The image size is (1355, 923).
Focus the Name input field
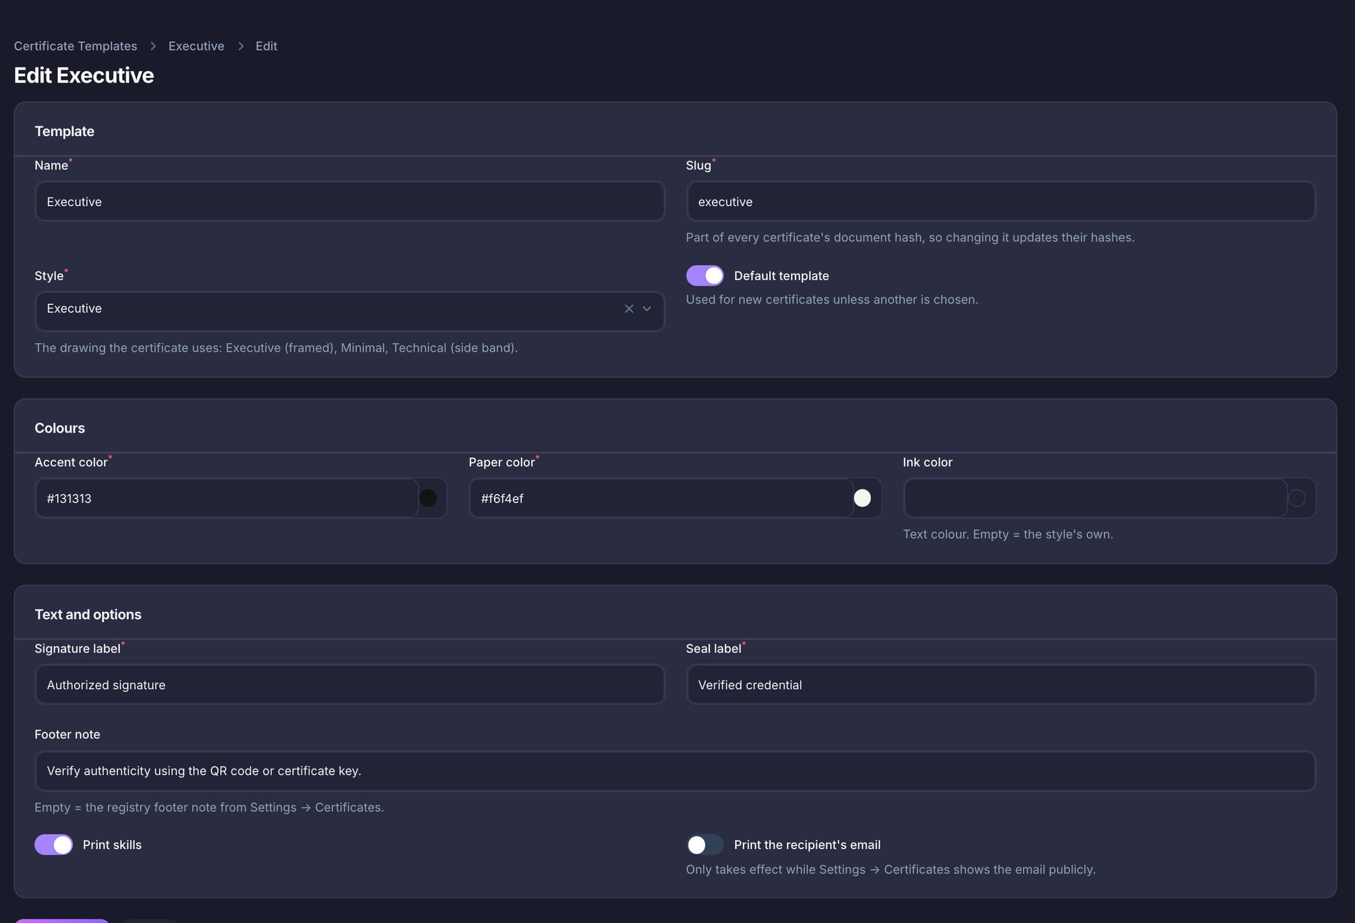tap(349, 202)
